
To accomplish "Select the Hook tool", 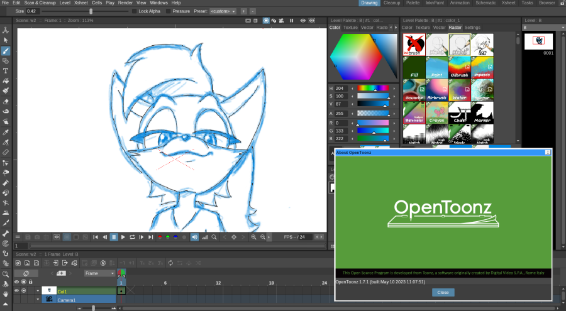I will pos(6,253).
